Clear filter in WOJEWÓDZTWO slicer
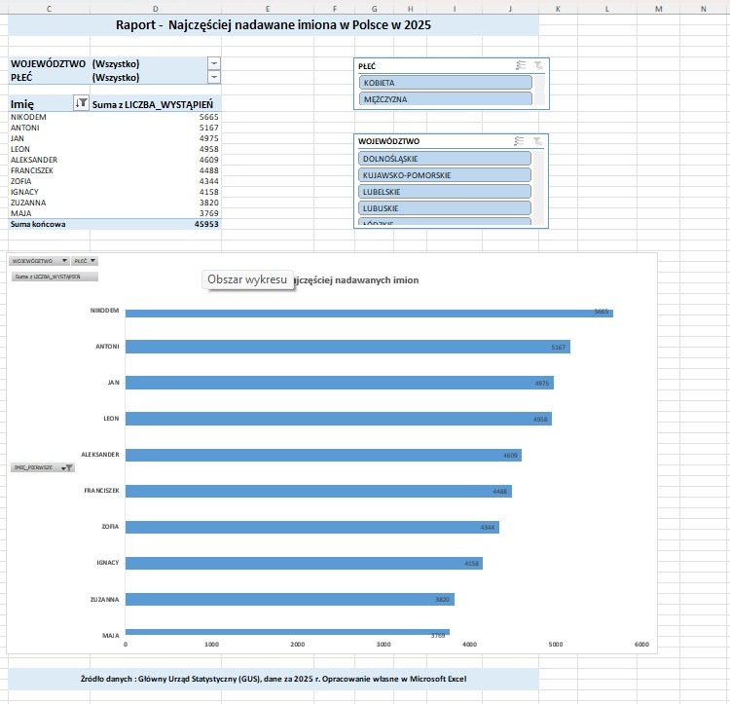Screen dimensions: 730x704 (x=537, y=140)
